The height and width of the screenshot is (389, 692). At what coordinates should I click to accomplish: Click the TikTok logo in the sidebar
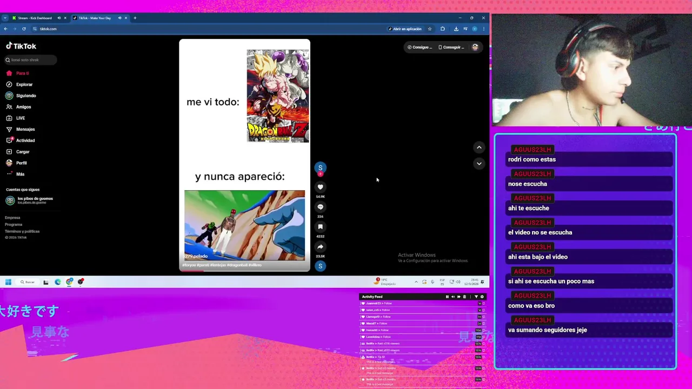(21, 46)
